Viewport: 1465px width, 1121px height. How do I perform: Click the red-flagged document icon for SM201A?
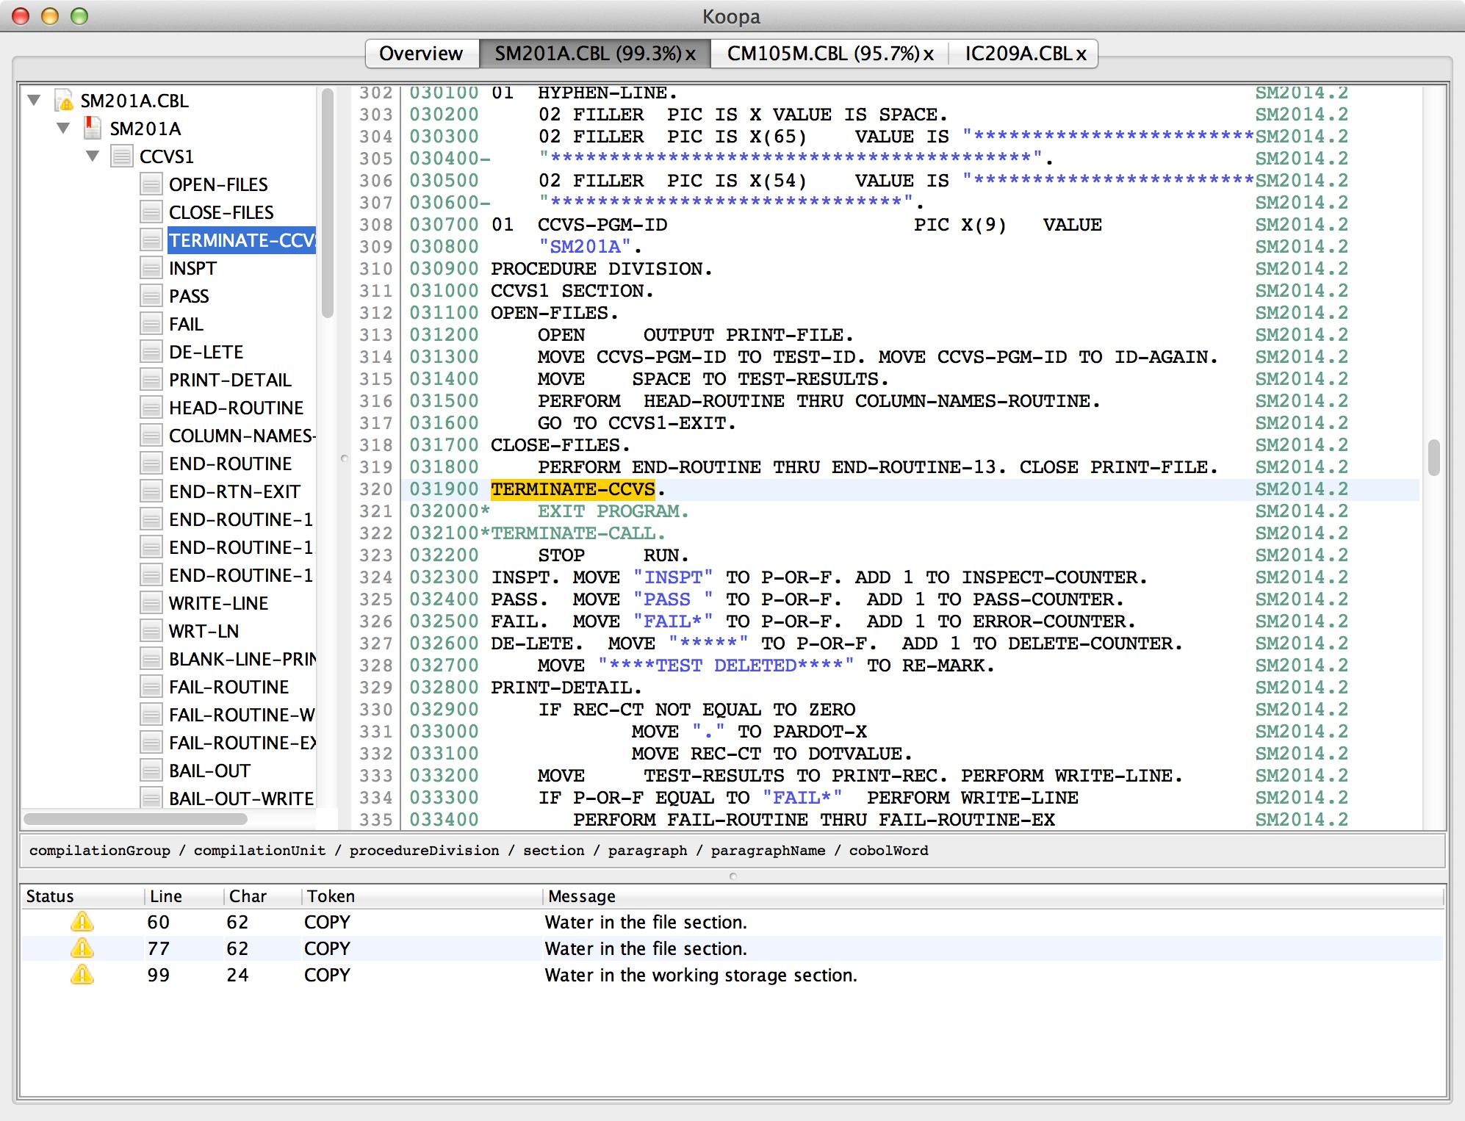(93, 129)
